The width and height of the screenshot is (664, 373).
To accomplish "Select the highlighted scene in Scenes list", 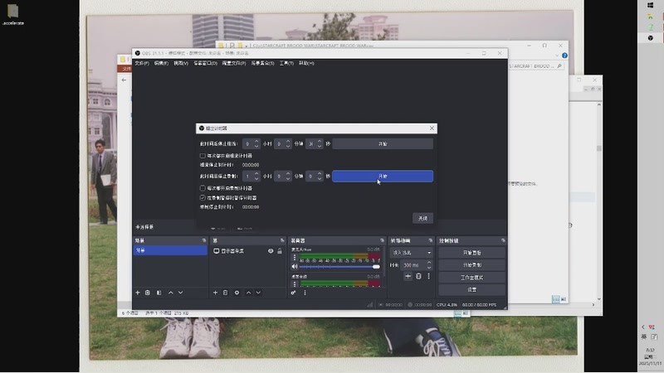I will coord(170,250).
